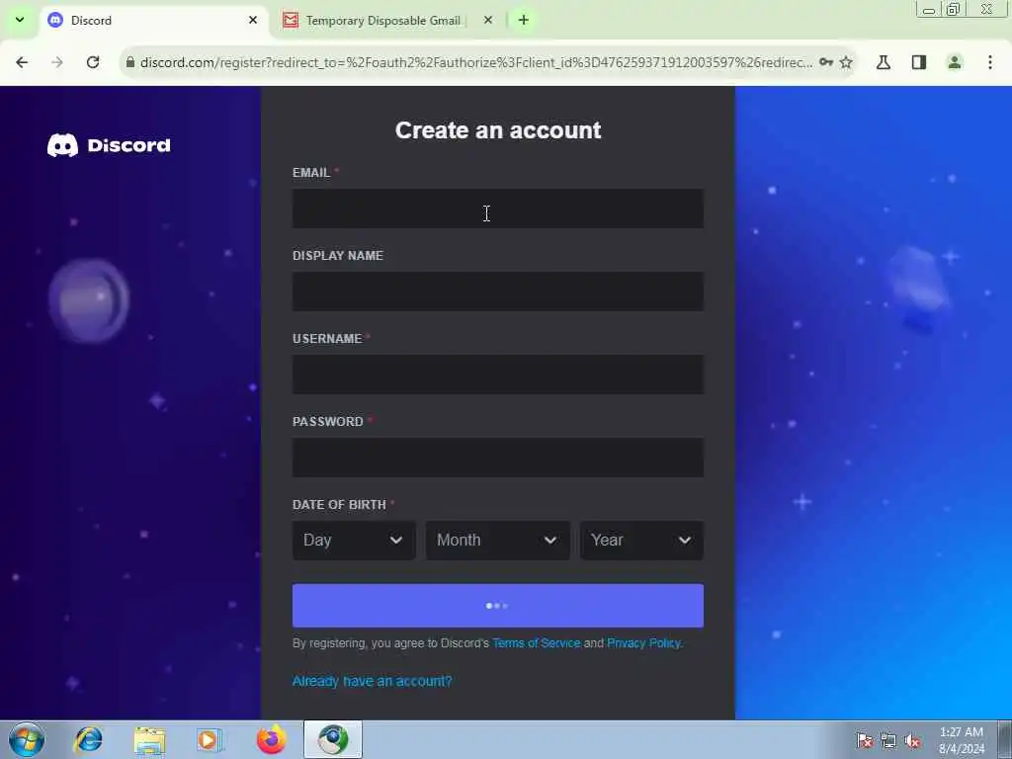Click the loading Continue button
This screenshot has width=1012, height=759.
[498, 606]
